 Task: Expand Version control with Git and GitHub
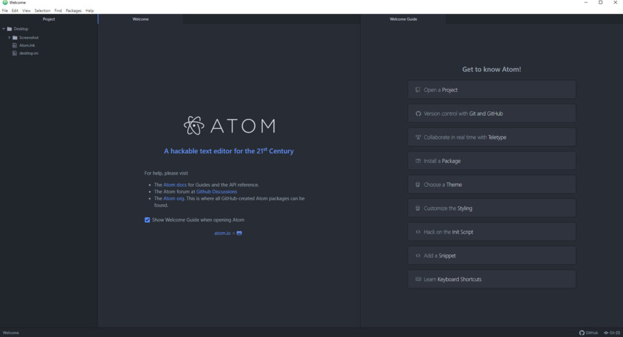point(492,114)
